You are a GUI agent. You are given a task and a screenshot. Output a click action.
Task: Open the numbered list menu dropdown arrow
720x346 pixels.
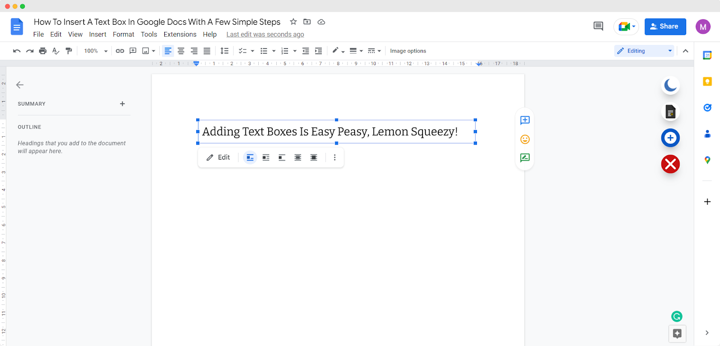tap(295, 51)
